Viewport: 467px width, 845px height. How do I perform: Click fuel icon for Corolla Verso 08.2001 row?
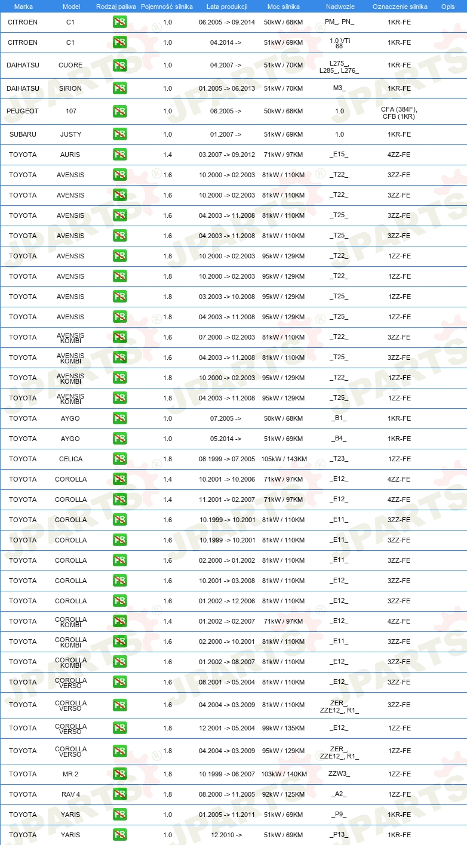pos(119,682)
